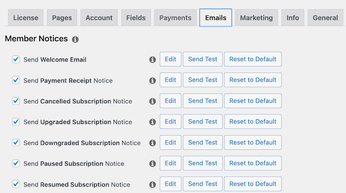Screen dimensions: 346x193
Task: Uncheck Send Downgraded Subscription Notice checkbox
Action: click(16, 143)
